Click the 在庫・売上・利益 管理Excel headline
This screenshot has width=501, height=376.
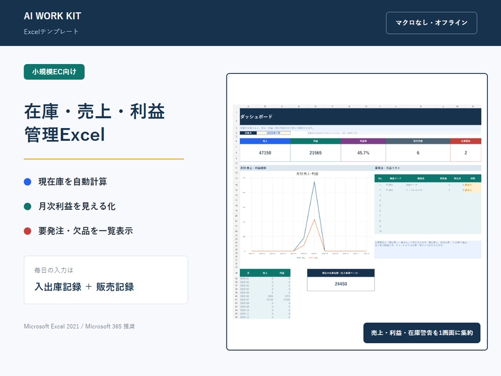pyautogui.click(x=94, y=123)
